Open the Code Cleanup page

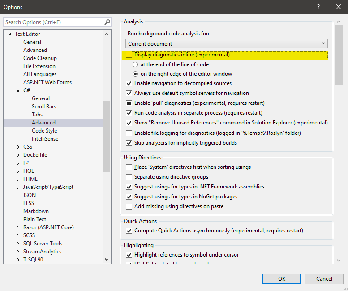tap(40, 58)
